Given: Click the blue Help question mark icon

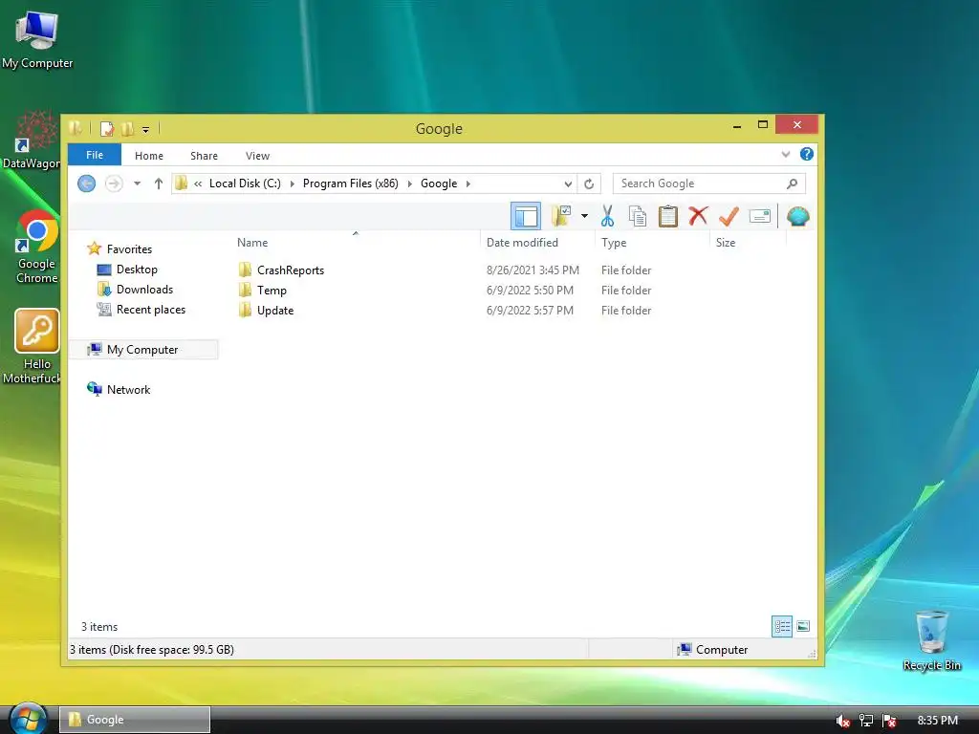Looking at the screenshot, I should [x=807, y=154].
